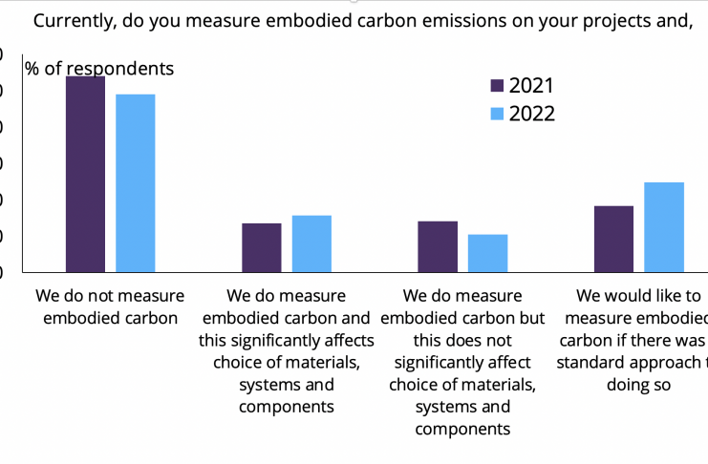708x464 pixels.
Task: Select 2022 bar for 'We would like to measure'
Action: pyautogui.click(x=664, y=226)
